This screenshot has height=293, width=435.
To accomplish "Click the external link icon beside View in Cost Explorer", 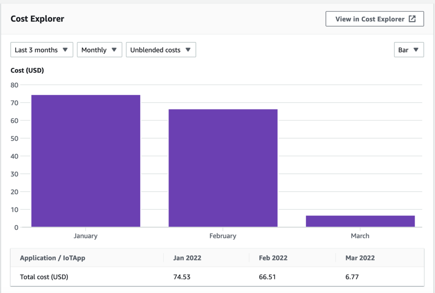I will click(411, 19).
